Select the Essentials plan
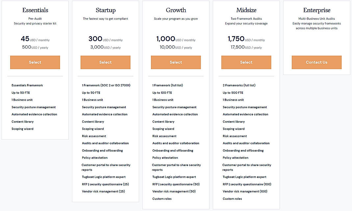The image size is (352, 211). (35, 62)
